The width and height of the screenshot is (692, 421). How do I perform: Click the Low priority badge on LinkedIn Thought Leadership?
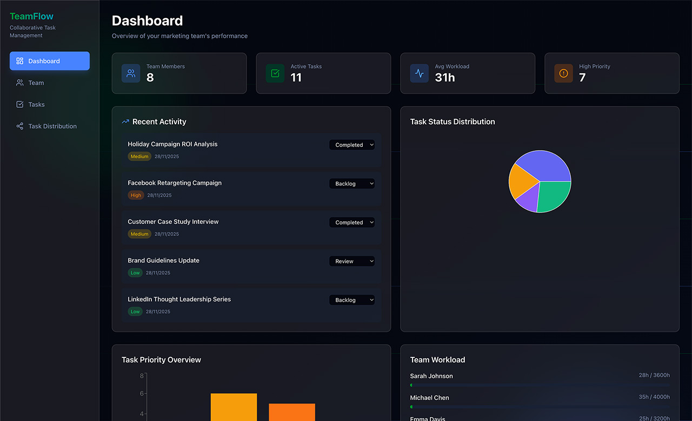[x=135, y=311]
